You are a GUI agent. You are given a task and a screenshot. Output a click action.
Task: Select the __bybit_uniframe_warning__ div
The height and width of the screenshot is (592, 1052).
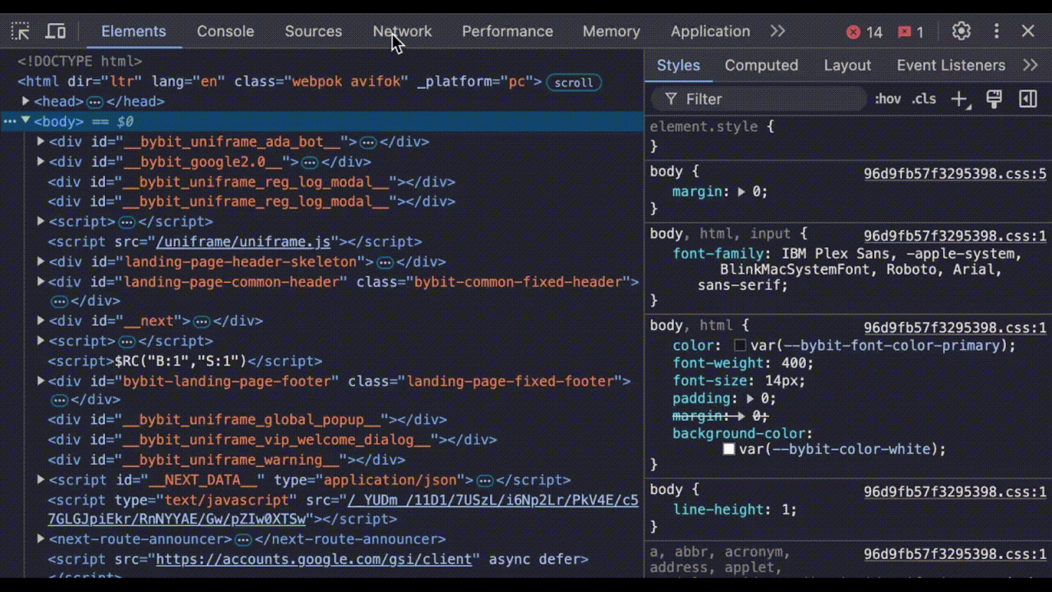227,460
